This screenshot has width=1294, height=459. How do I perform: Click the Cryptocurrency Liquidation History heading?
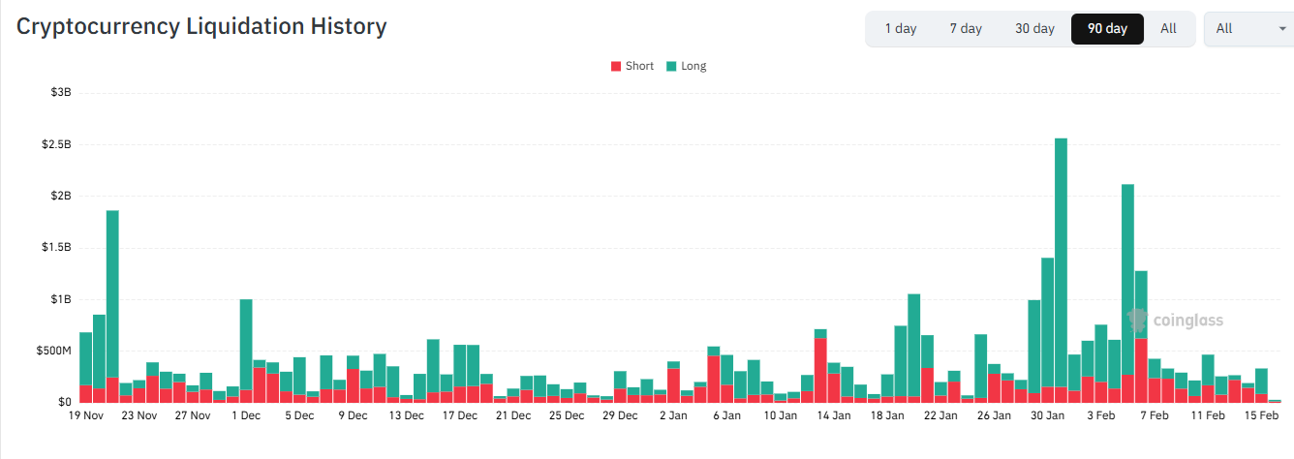click(201, 26)
